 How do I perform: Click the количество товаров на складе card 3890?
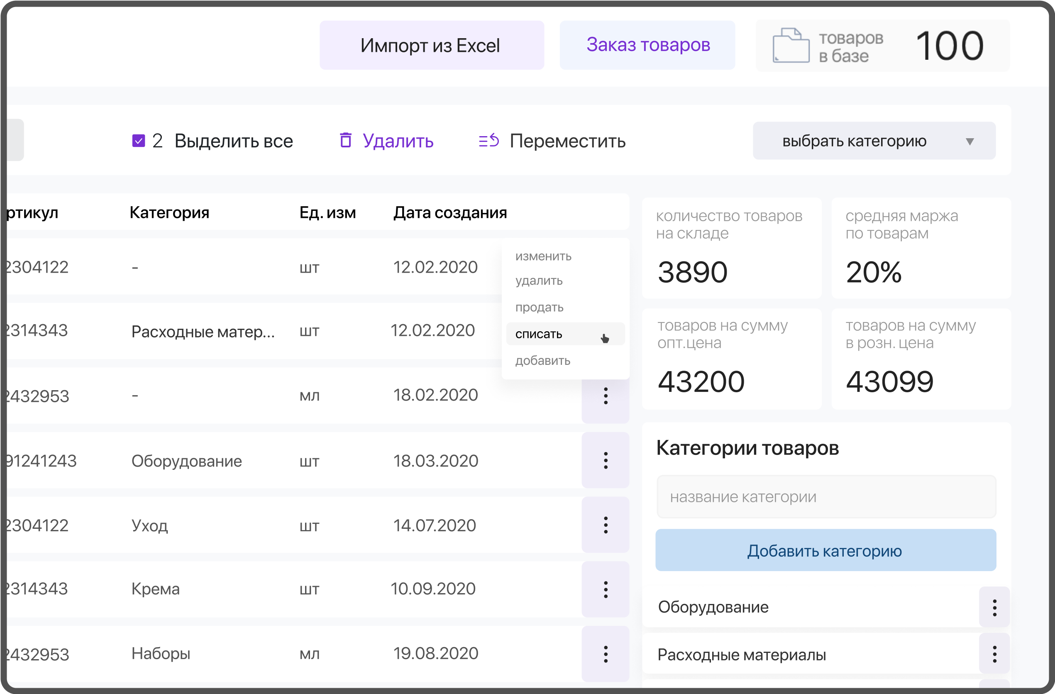coord(732,248)
